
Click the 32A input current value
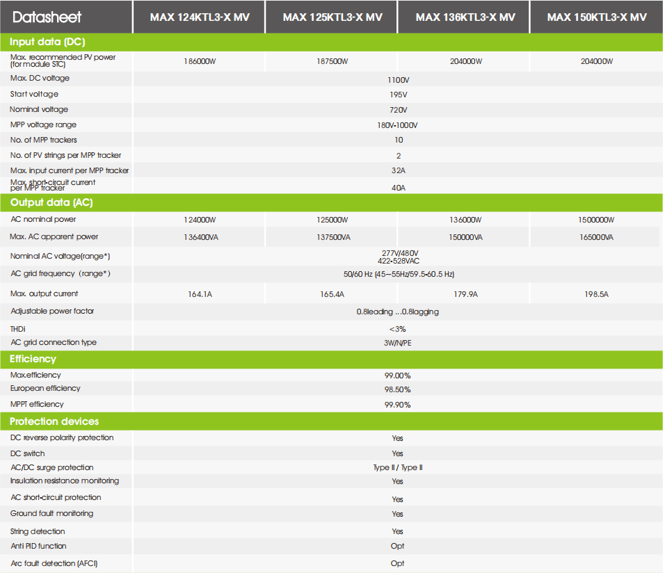click(x=399, y=170)
